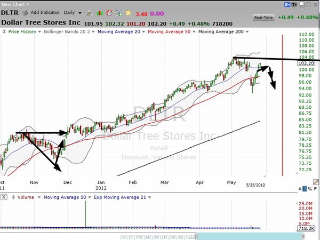Click the right handle of the time scrollbar
320x240 pixels.
[303, 236]
